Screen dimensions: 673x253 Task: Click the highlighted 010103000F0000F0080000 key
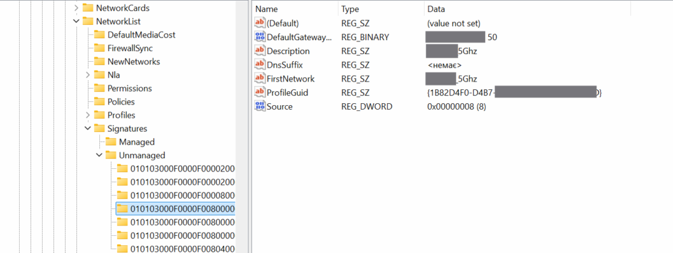coord(176,208)
